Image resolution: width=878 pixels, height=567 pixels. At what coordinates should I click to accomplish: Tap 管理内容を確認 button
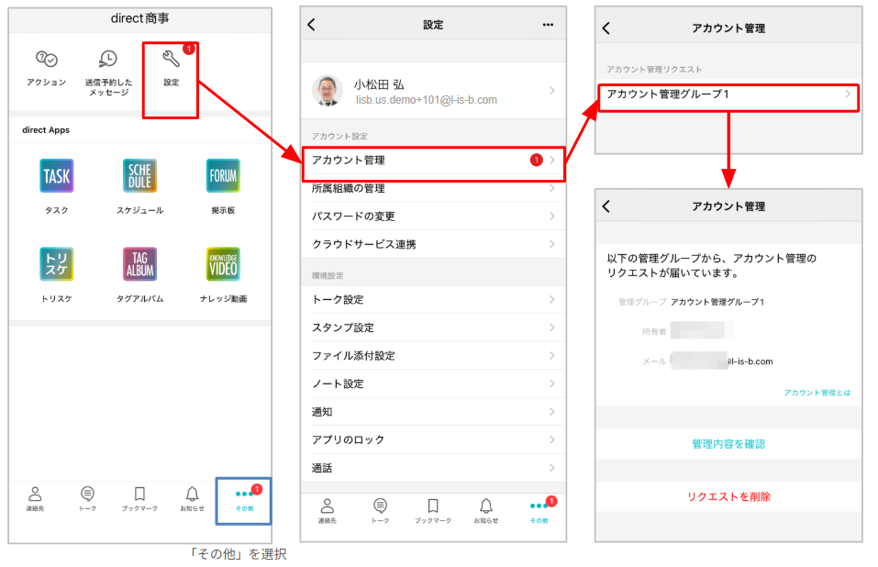tap(728, 444)
